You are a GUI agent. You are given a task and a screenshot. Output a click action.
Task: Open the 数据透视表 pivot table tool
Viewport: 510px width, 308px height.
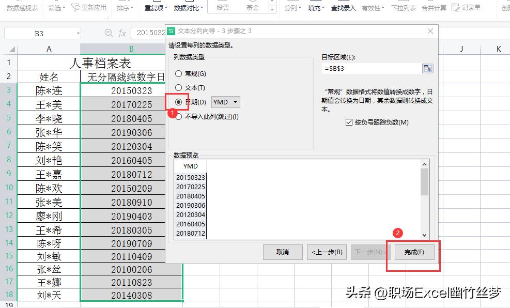point(22,7)
